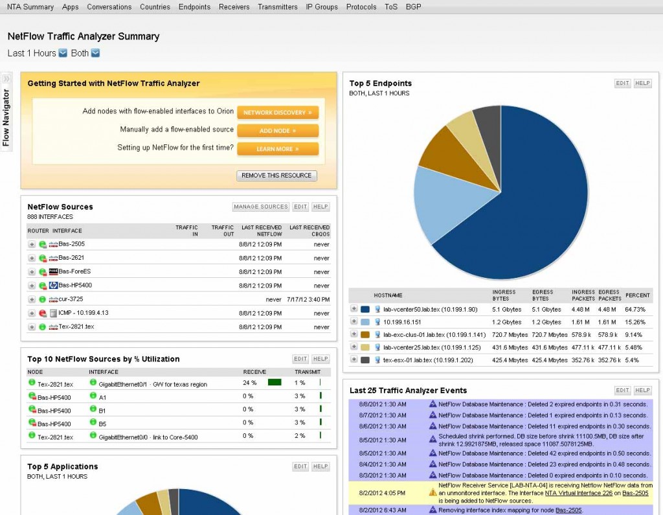Expand the Bas-2621 NetFlow source row
The image size is (663, 515).
pos(31,257)
